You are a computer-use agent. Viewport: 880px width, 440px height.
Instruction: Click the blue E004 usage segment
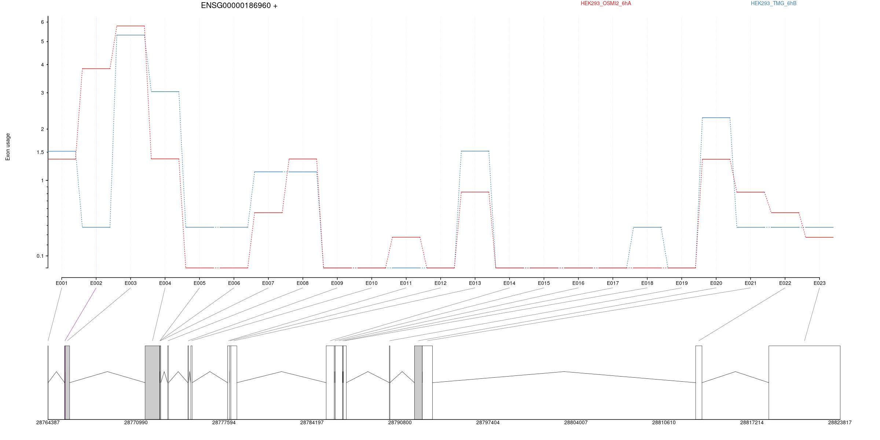(165, 92)
